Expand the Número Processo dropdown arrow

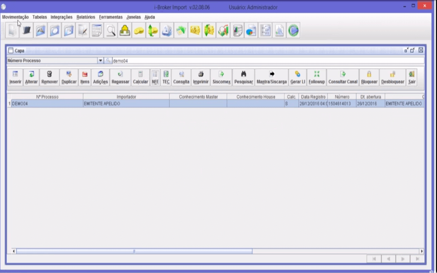tap(100, 61)
